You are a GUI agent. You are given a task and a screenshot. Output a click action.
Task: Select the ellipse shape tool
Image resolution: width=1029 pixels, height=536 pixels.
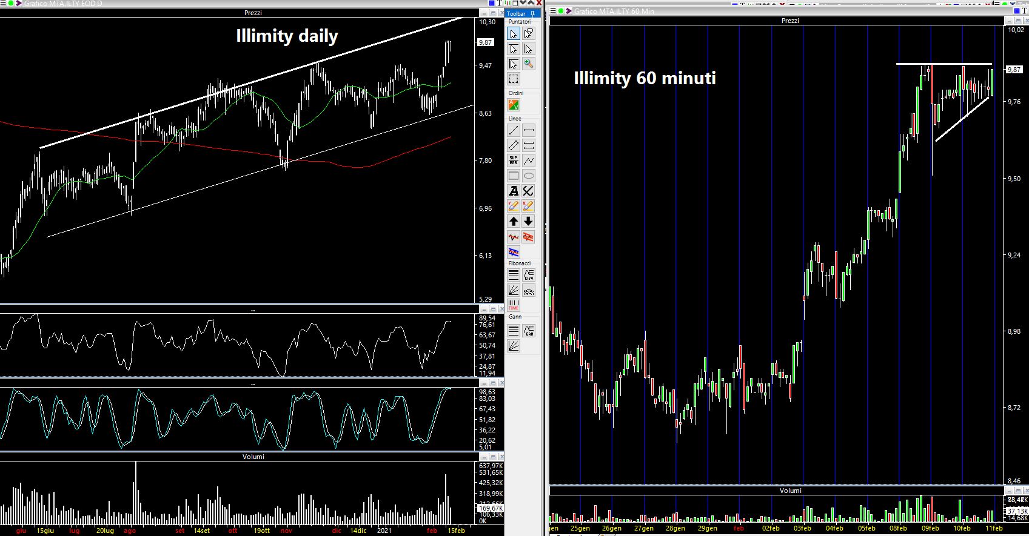click(529, 176)
